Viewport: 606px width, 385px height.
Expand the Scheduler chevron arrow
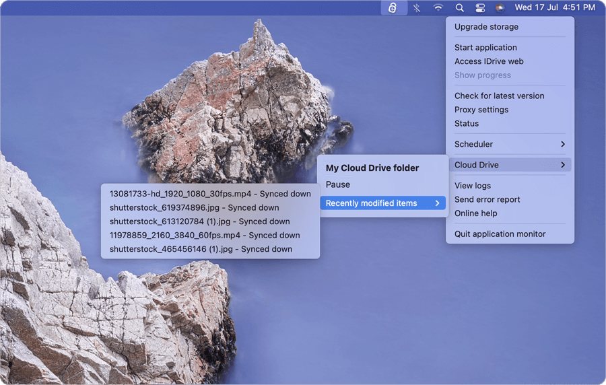point(563,144)
